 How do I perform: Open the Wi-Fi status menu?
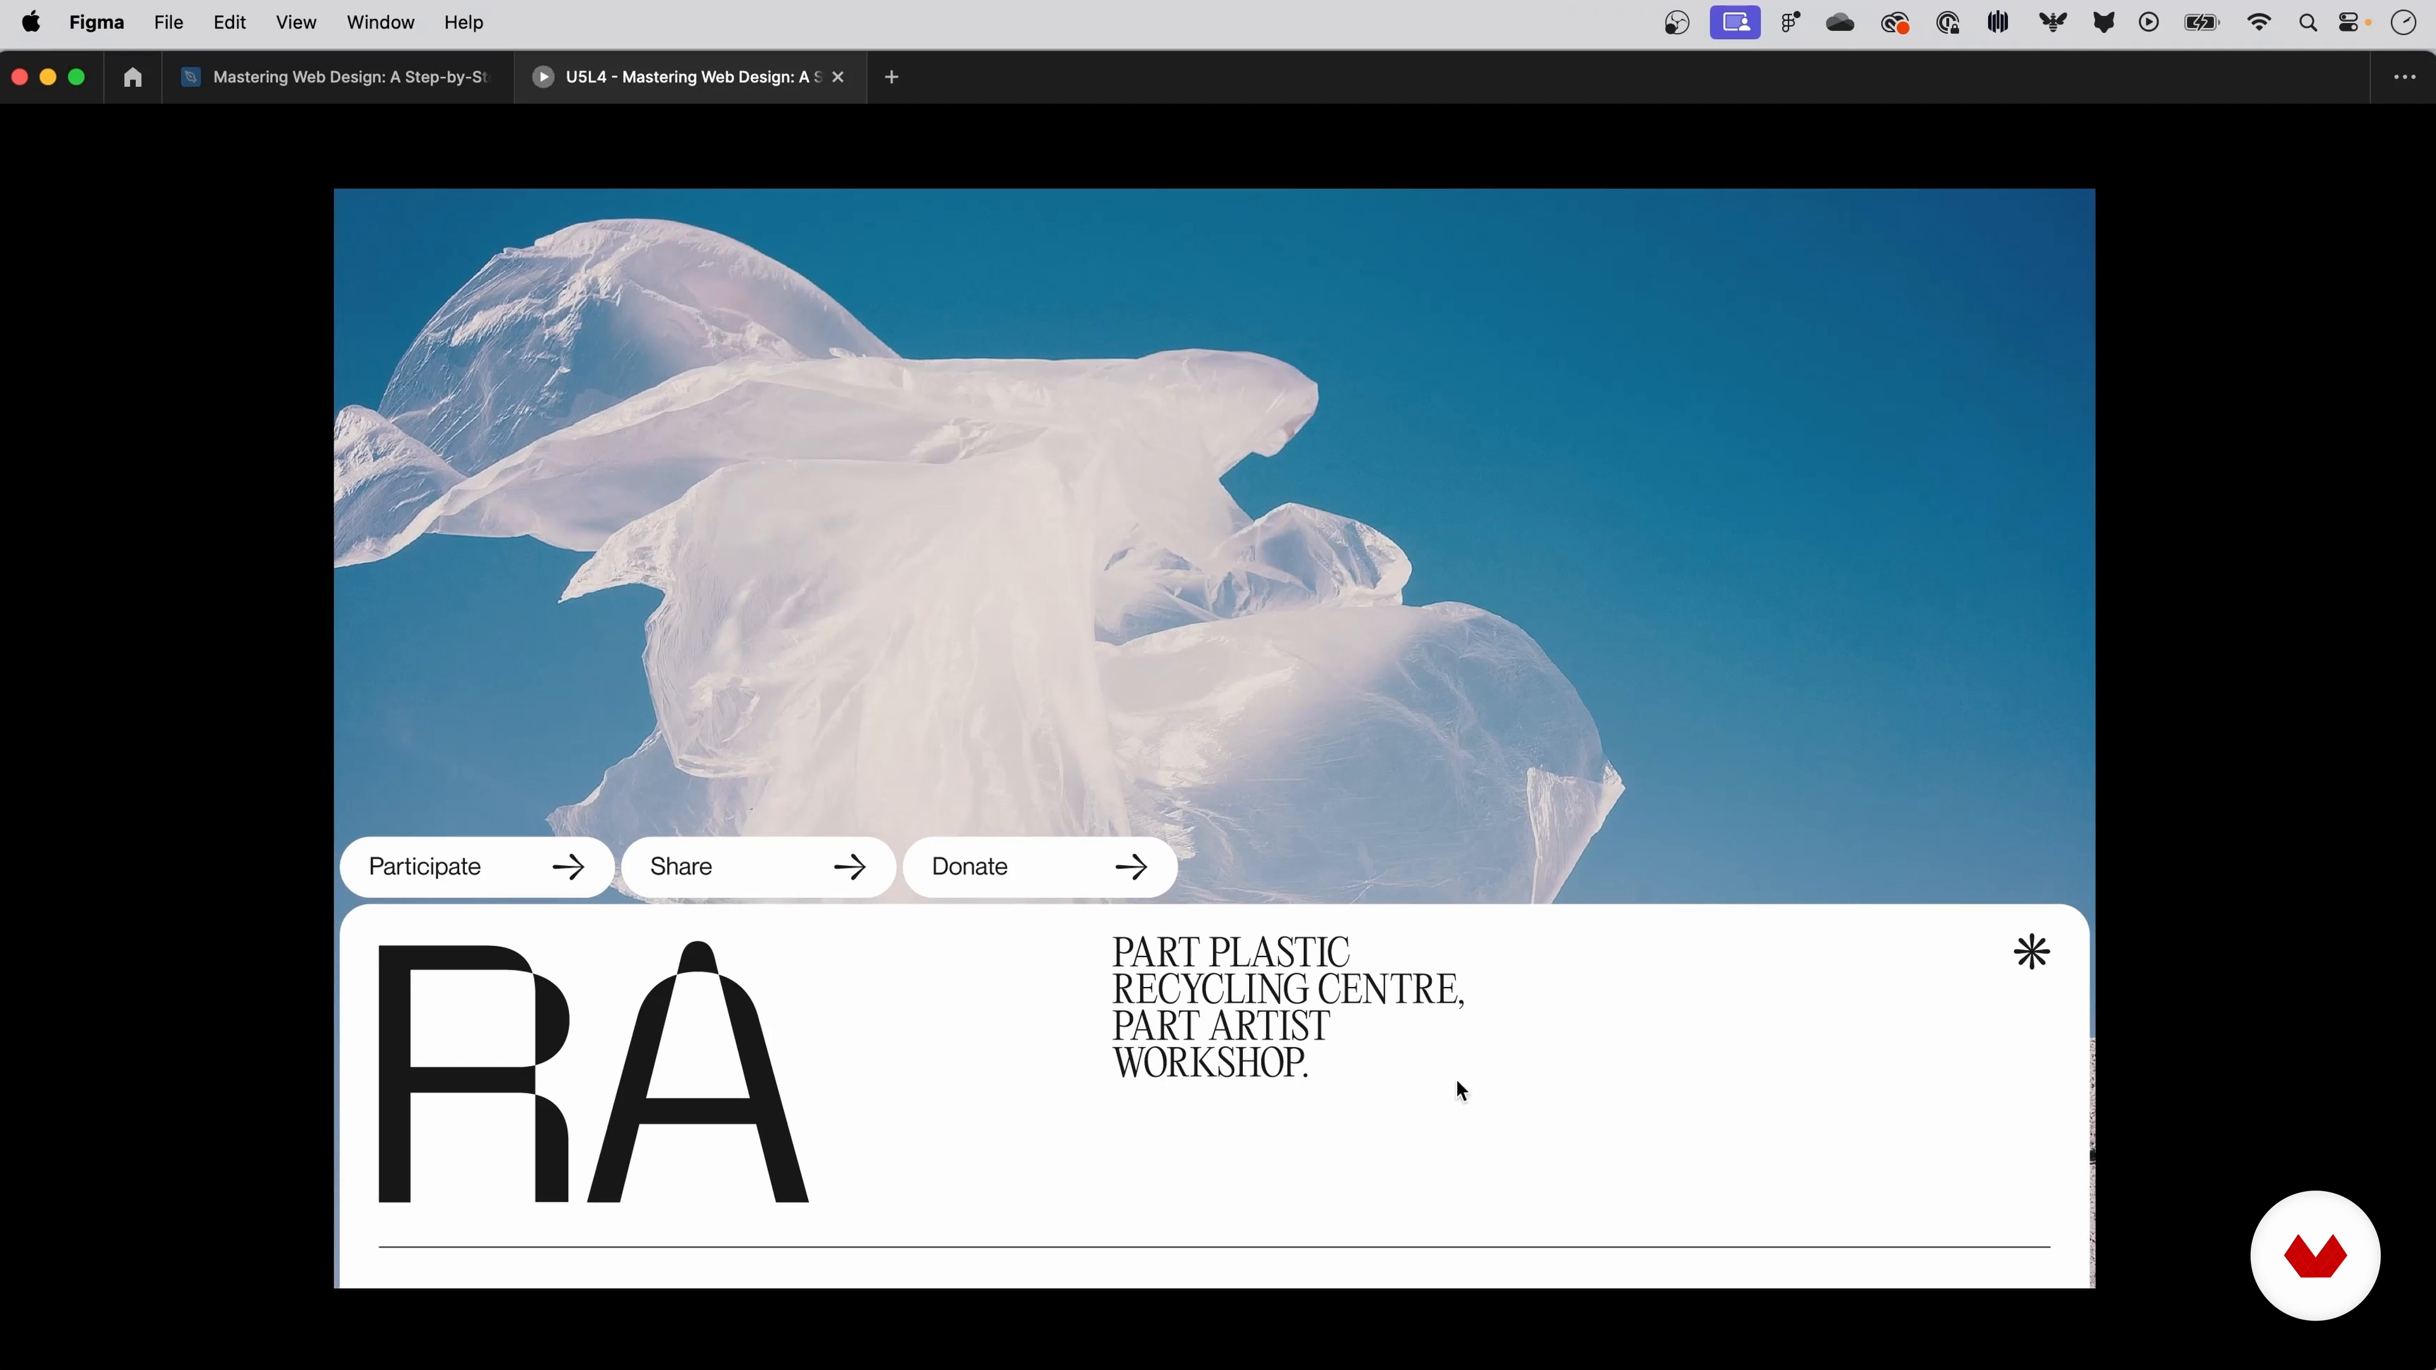pos(2259,23)
